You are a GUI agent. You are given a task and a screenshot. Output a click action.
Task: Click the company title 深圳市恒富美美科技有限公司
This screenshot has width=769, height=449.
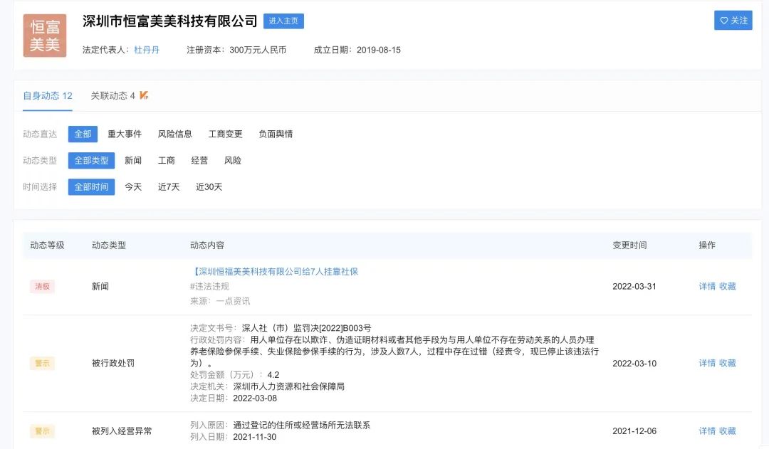(x=169, y=21)
